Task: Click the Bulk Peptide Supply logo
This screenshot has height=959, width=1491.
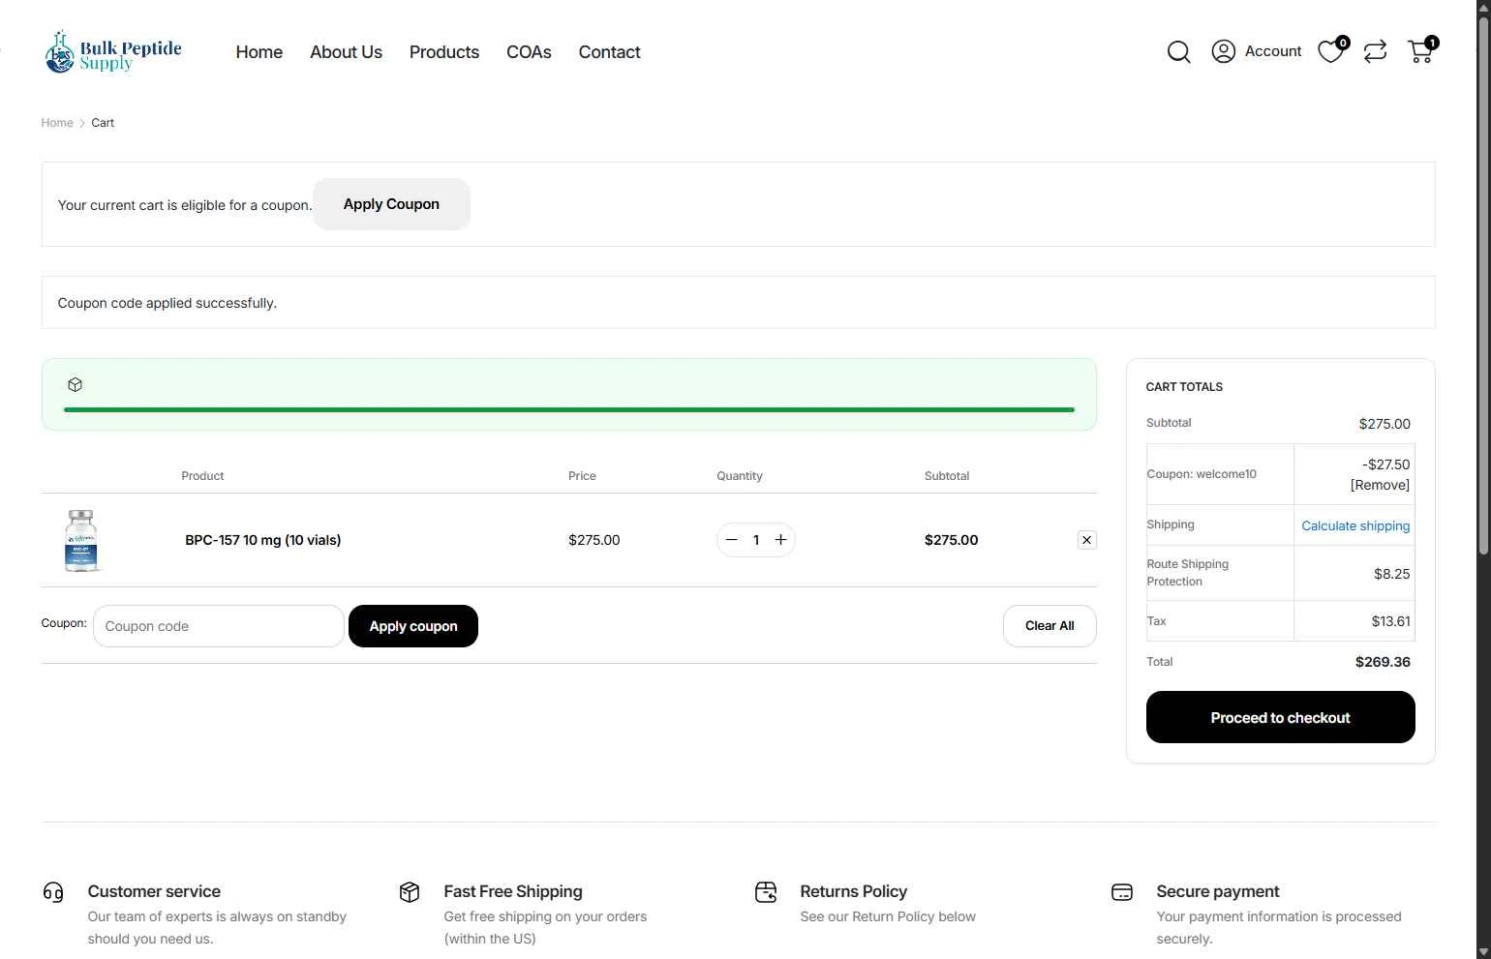Action: point(113,52)
